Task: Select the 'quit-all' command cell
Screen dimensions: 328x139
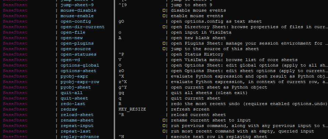Action: 72,93
